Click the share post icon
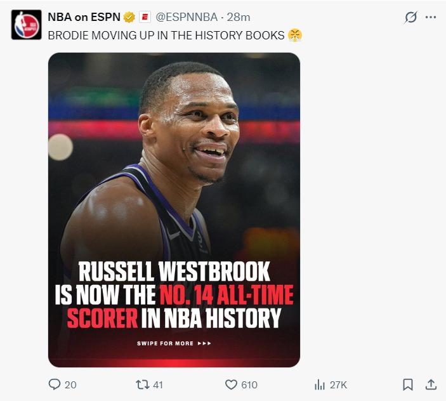446x401 pixels. tap(431, 385)
